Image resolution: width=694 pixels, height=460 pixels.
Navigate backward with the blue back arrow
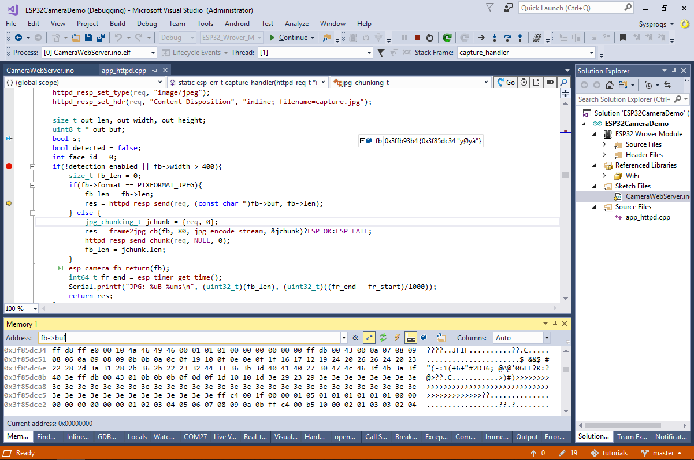pos(18,38)
